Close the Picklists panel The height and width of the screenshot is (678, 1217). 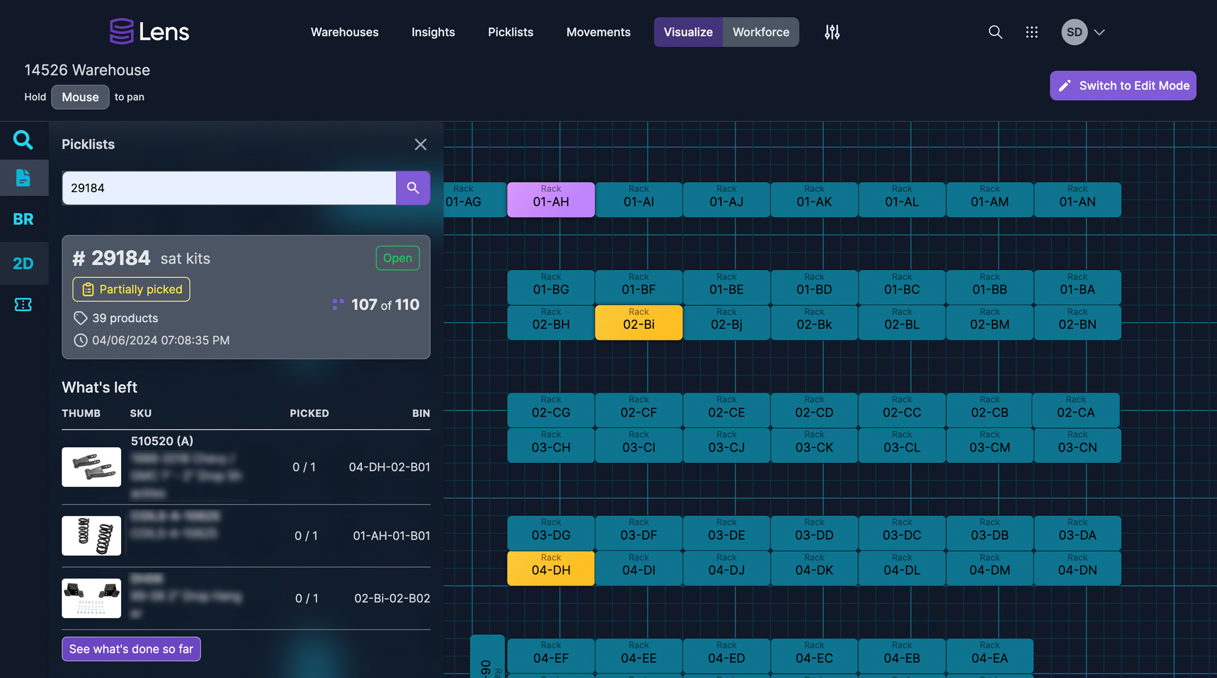420,144
